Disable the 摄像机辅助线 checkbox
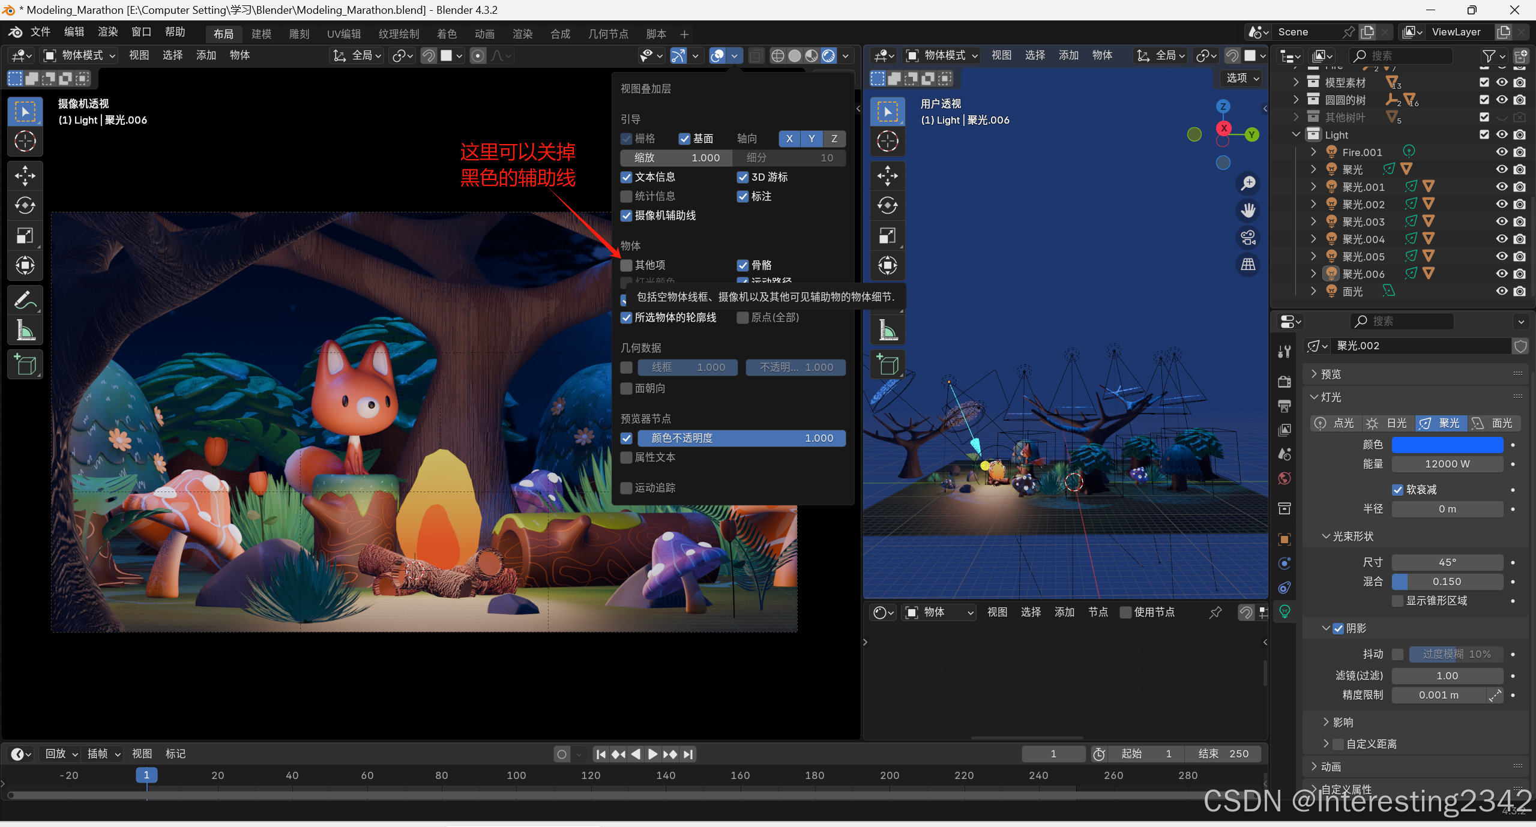 click(x=627, y=215)
